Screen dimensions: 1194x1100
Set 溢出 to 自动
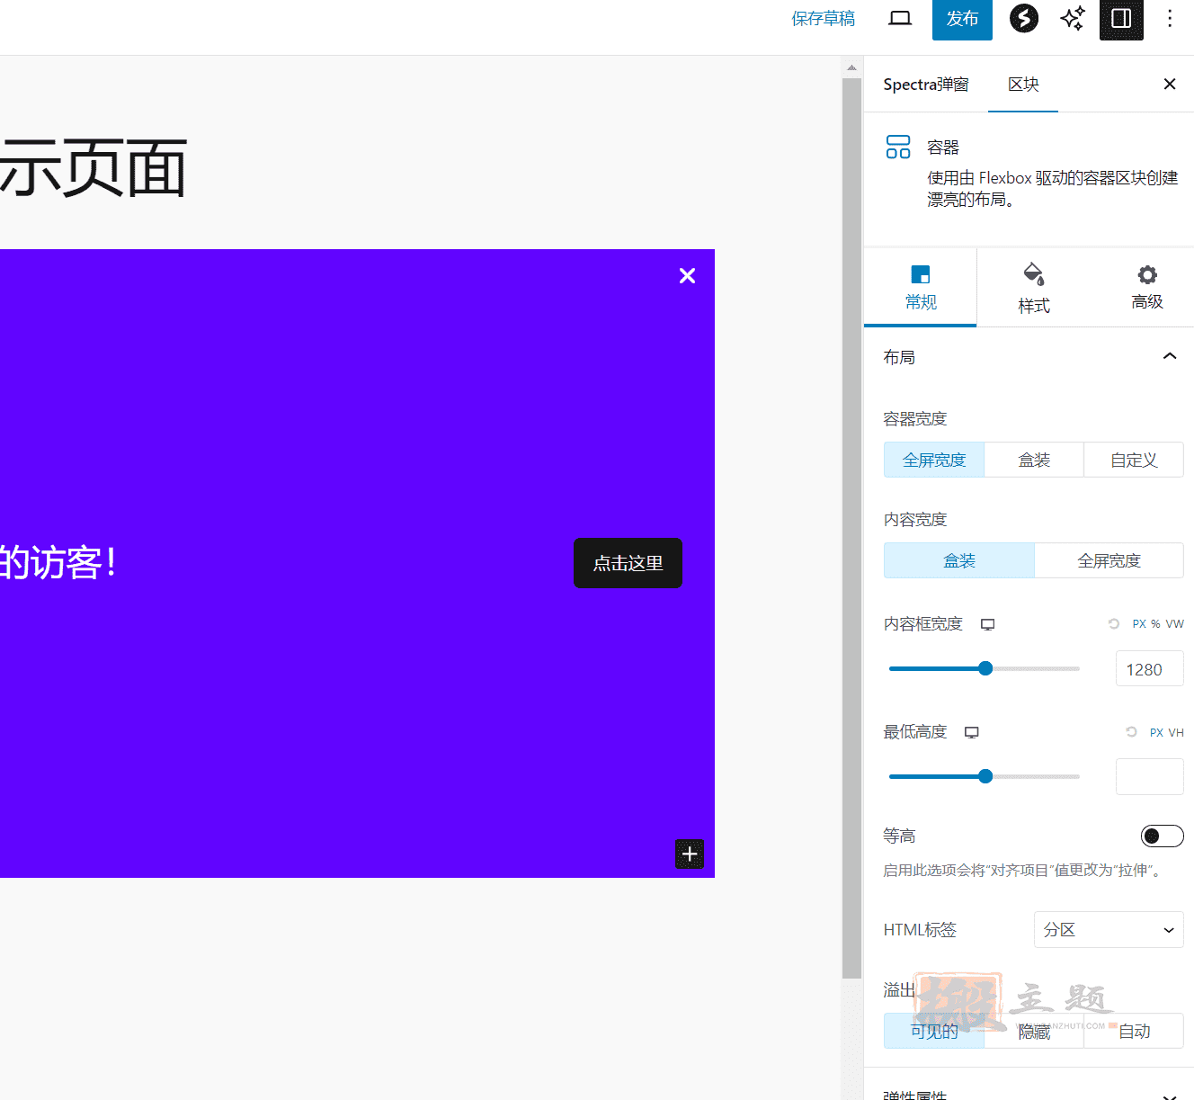[x=1134, y=1031]
